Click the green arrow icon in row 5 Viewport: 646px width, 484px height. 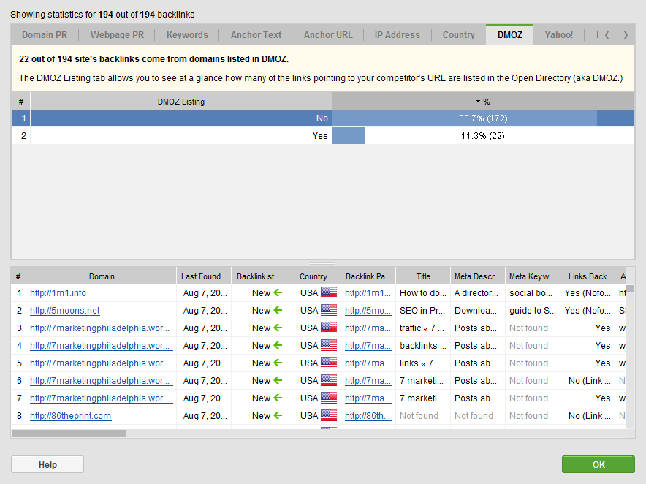(278, 363)
